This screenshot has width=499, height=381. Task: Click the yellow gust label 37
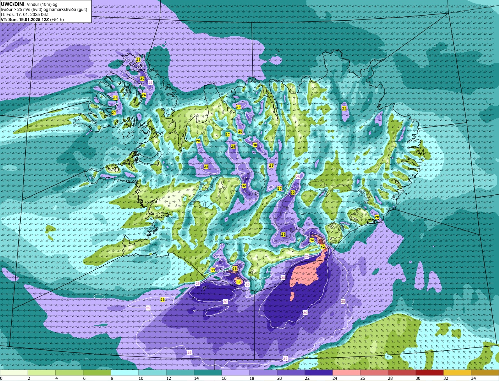[x=238, y=282]
